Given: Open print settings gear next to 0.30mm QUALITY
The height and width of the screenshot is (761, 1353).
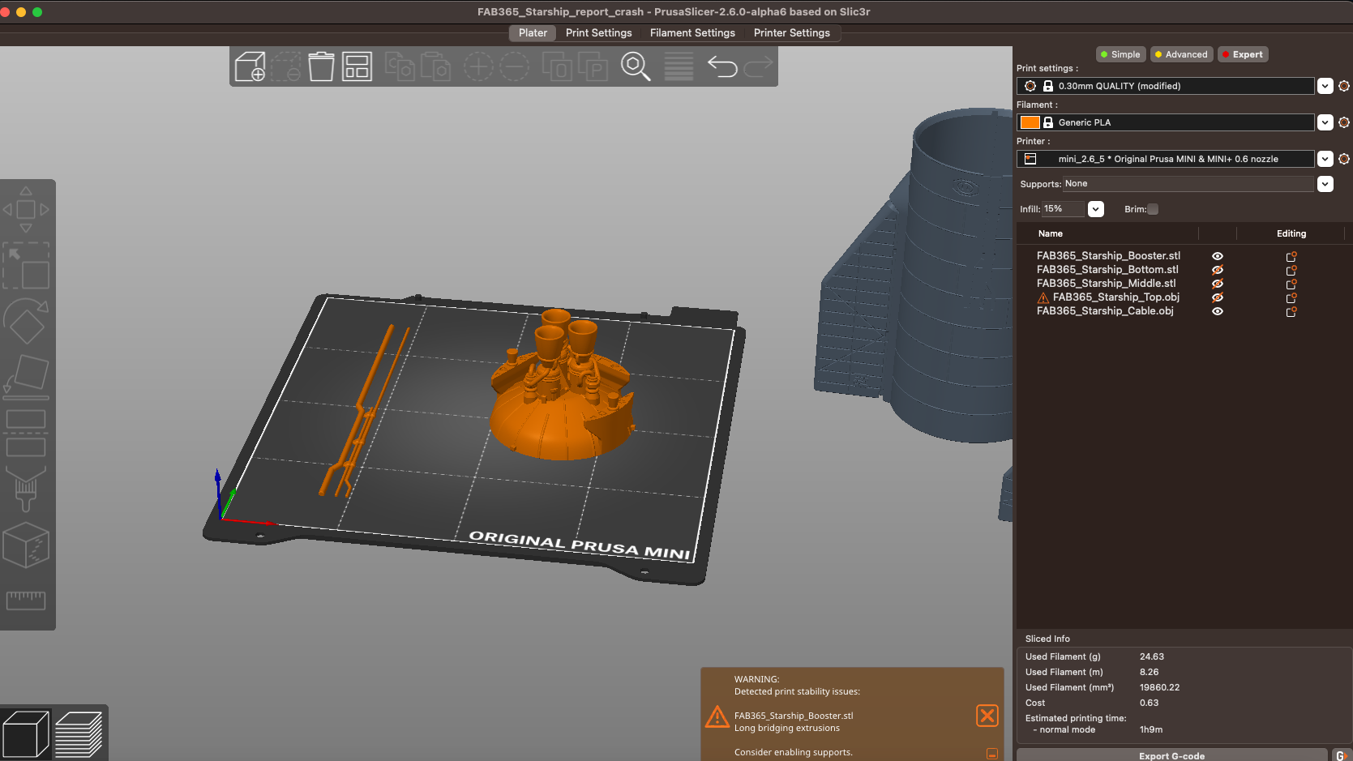Looking at the screenshot, I should 1343,86.
